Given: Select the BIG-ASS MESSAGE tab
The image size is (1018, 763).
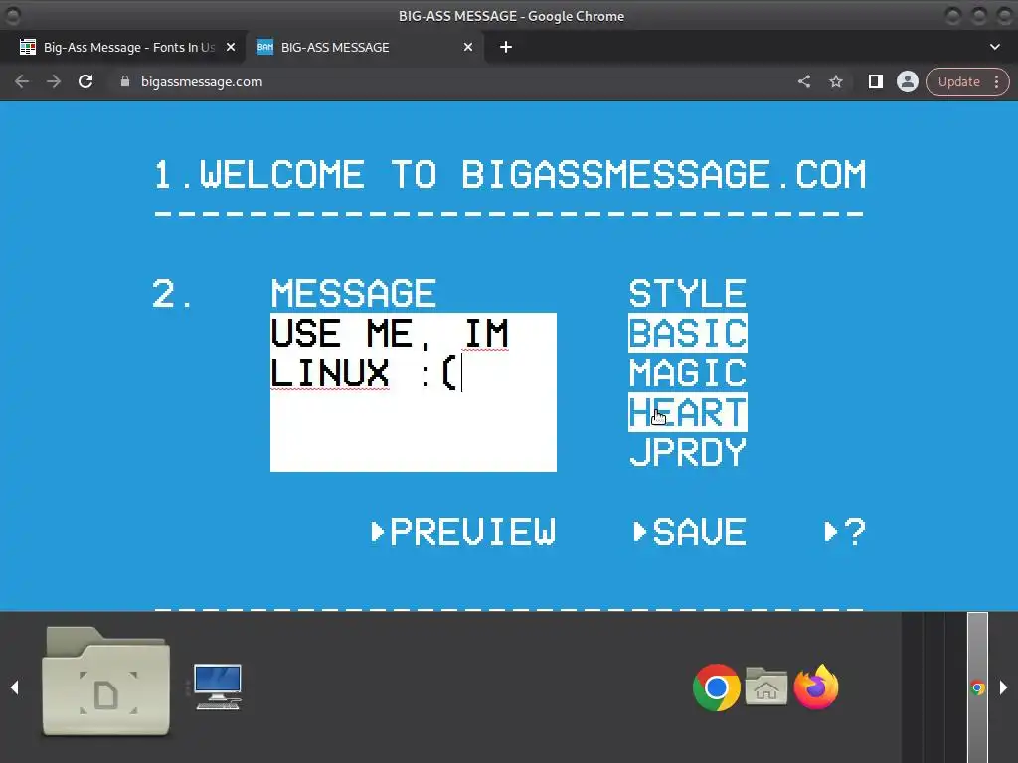Looking at the screenshot, I should (335, 47).
